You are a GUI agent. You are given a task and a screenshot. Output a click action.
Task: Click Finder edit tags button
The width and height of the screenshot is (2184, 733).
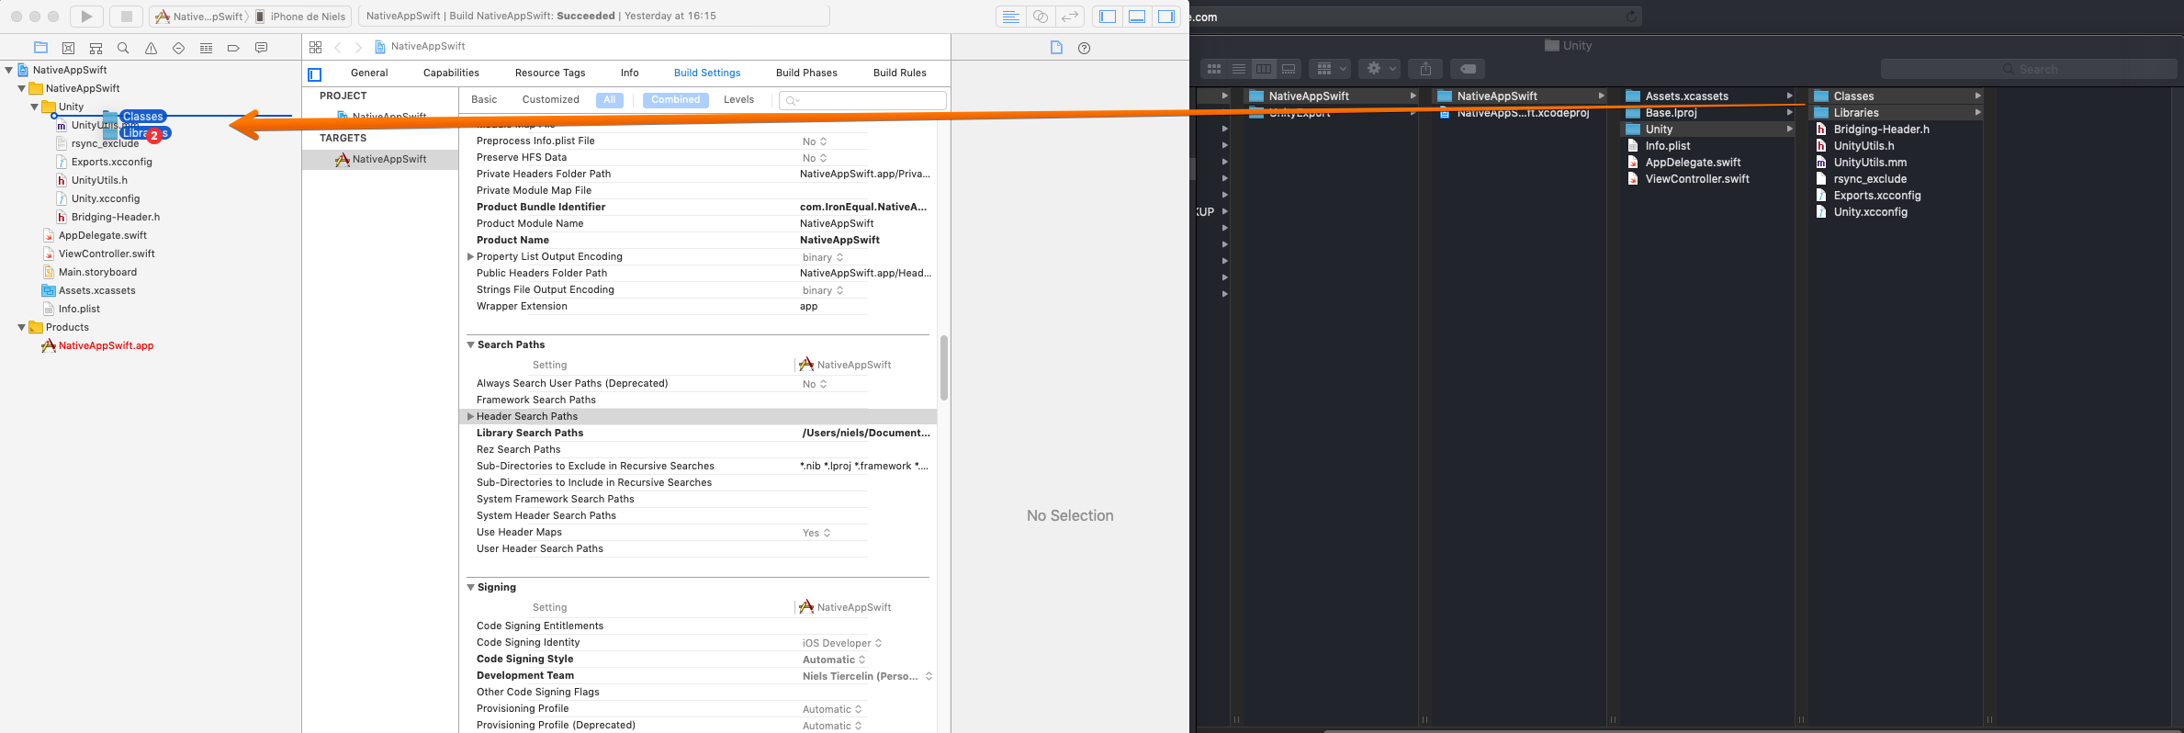tap(1468, 69)
